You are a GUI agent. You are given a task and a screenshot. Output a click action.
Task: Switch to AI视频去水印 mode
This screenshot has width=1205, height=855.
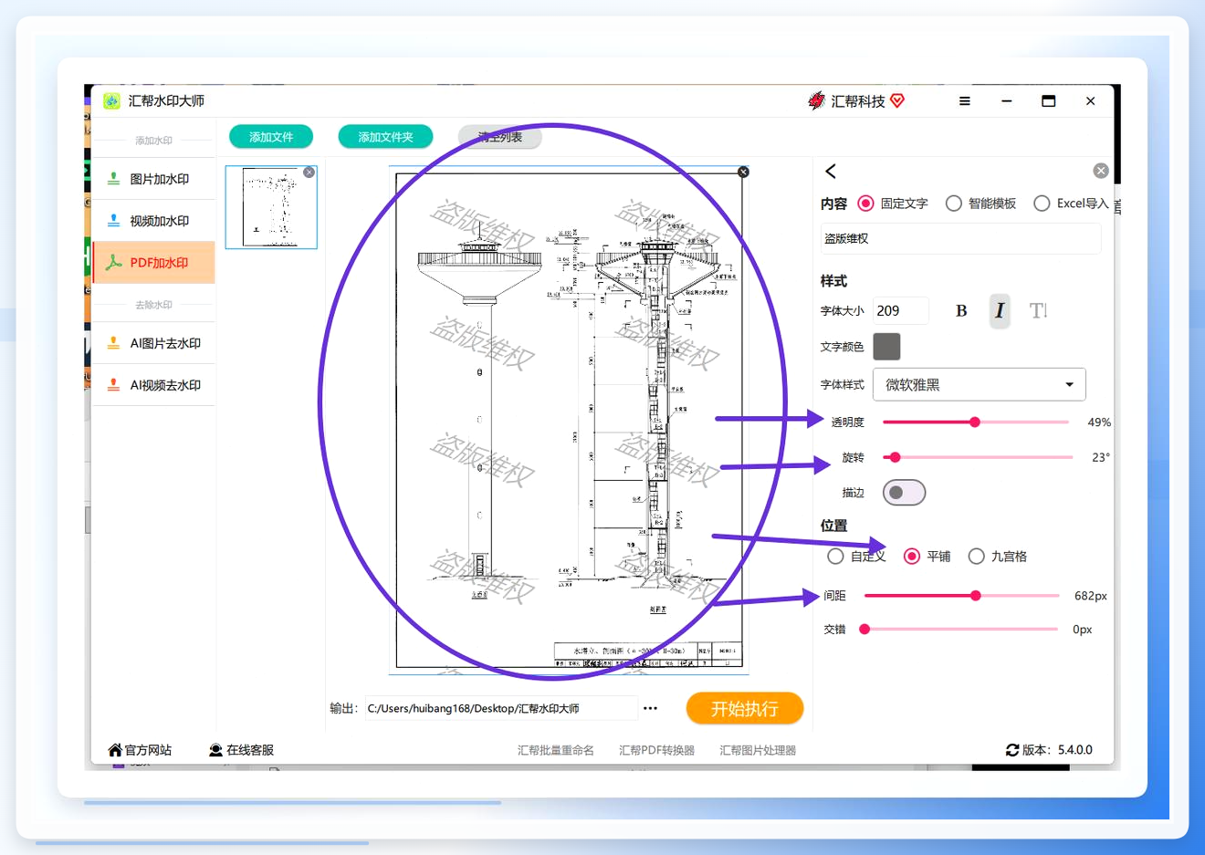point(153,385)
